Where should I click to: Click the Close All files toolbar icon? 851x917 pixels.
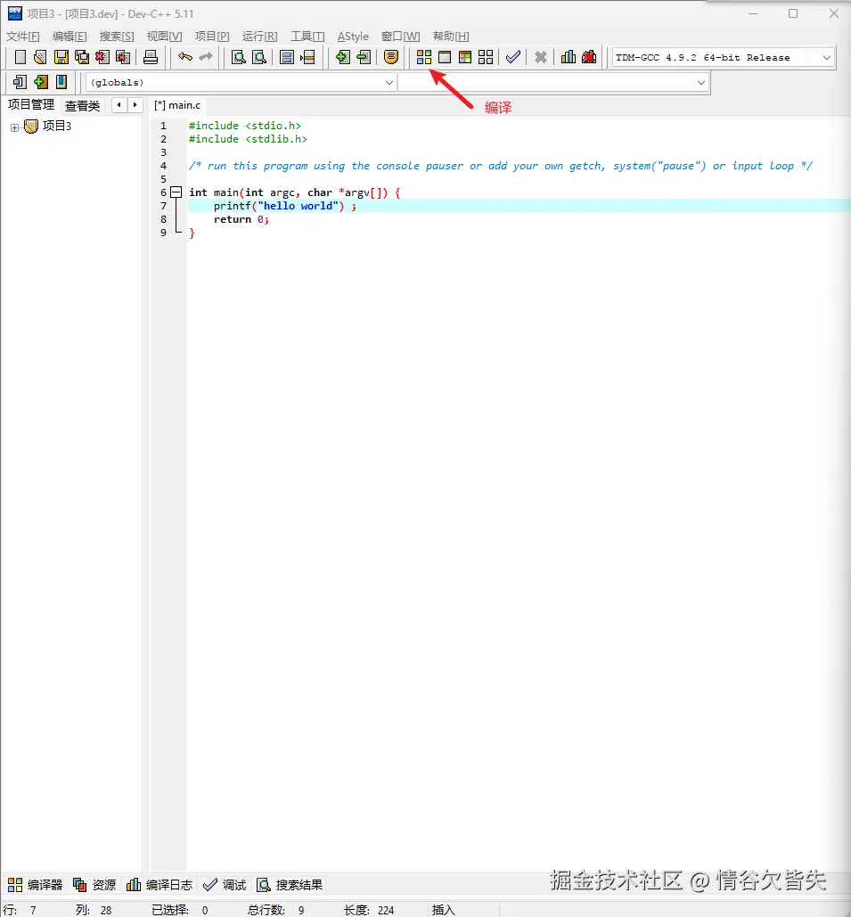click(123, 57)
